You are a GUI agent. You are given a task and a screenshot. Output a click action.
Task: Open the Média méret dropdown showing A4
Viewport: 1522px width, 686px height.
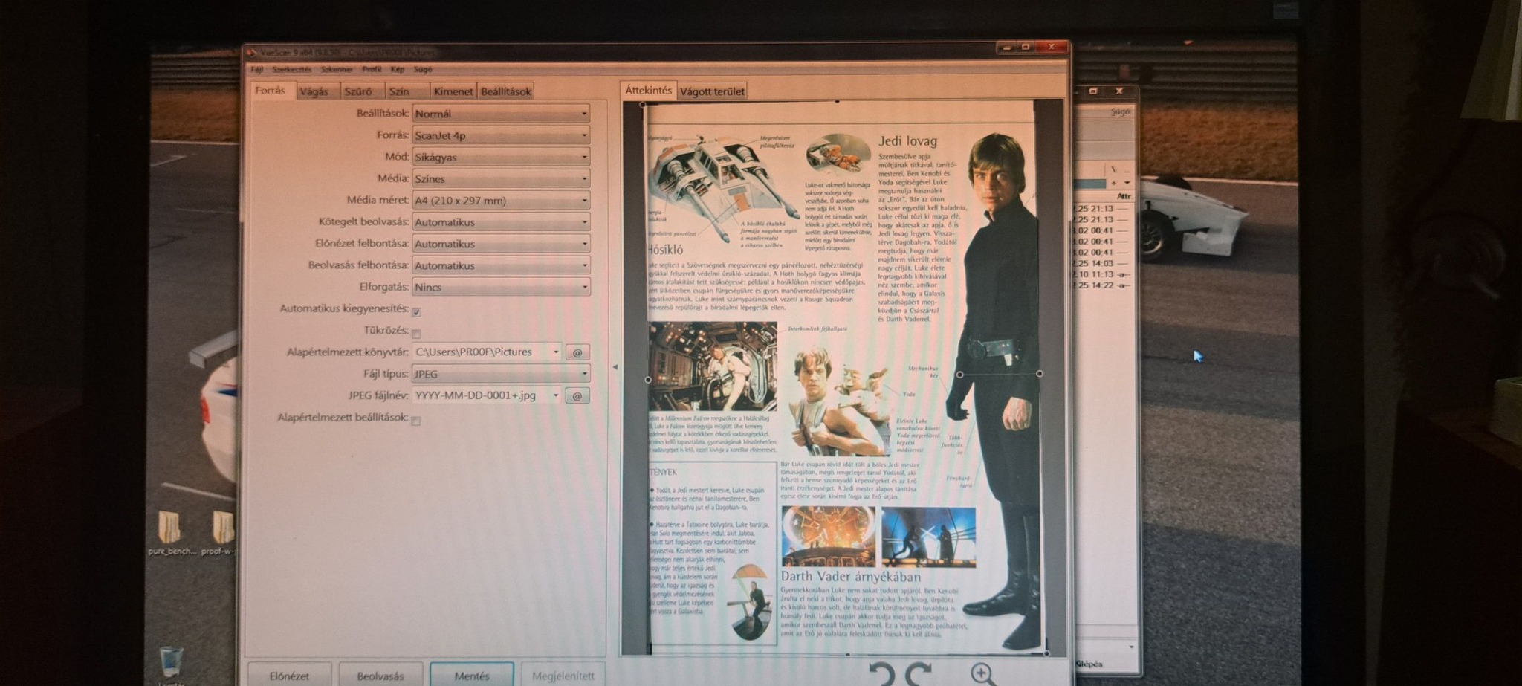(x=501, y=200)
